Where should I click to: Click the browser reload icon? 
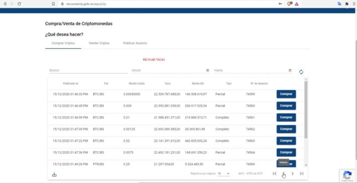[19, 4]
